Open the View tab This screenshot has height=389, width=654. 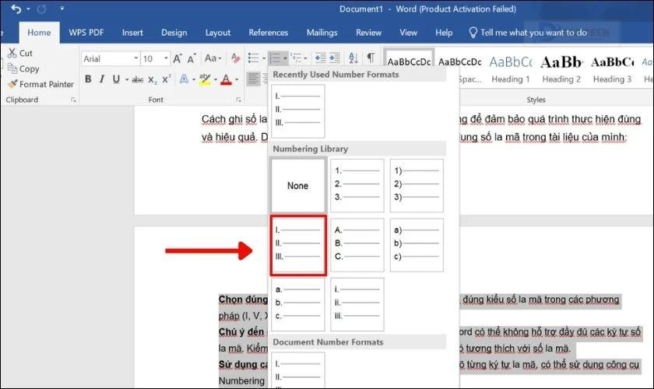tap(408, 33)
